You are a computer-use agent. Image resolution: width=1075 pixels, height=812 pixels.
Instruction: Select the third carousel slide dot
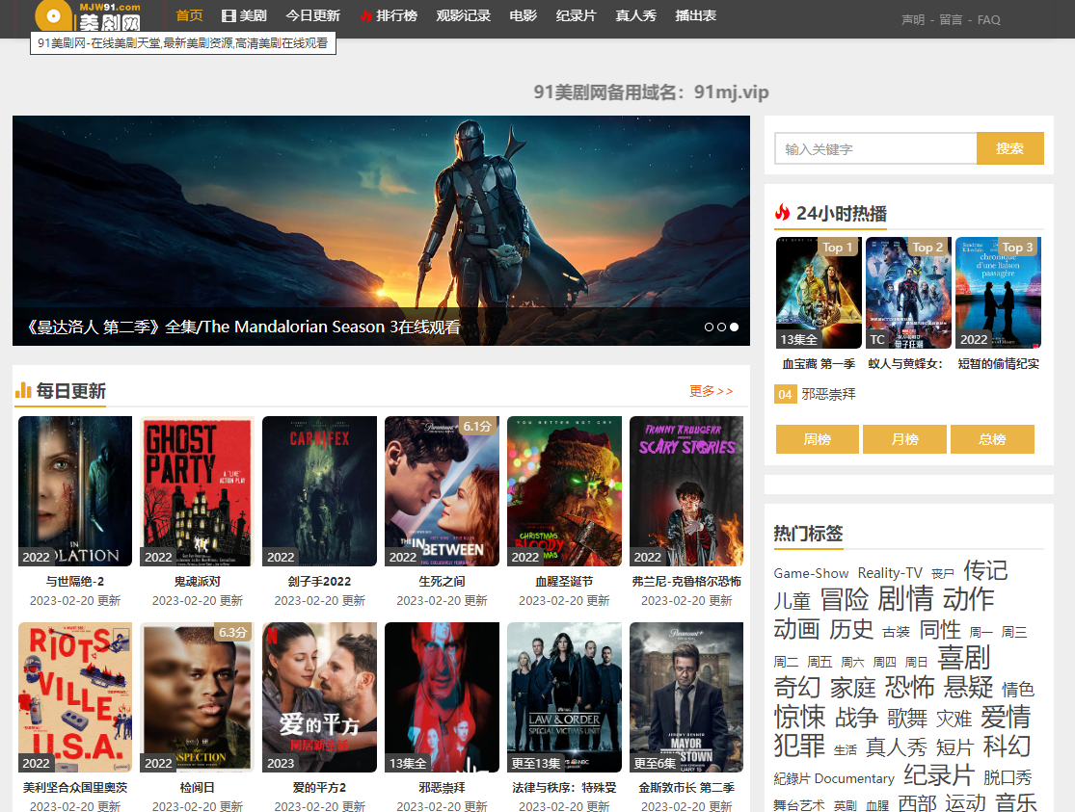tap(734, 327)
